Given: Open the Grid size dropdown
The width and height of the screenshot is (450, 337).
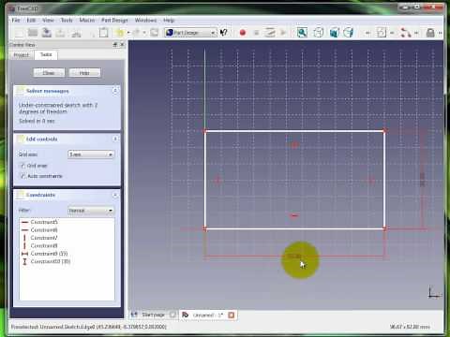Looking at the screenshot, I should tap(91, 154).
